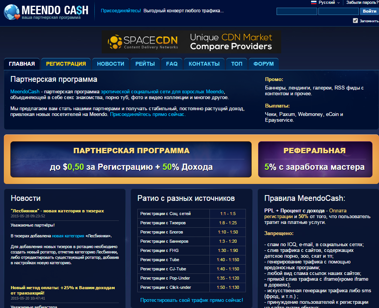Click the Правила MeendoCash: heading
379x308 pixels.
(x=305, y=199)
